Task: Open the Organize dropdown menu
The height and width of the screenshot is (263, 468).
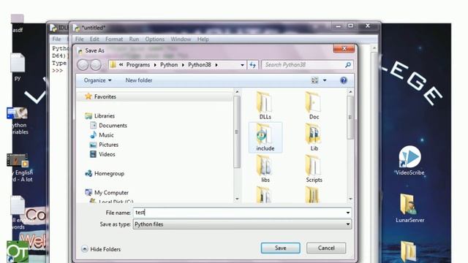Action: (97, 80)
